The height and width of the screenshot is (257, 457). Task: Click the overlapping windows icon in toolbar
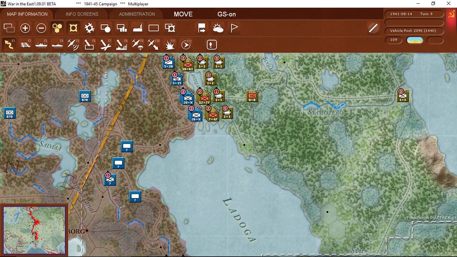pos(9,28)
